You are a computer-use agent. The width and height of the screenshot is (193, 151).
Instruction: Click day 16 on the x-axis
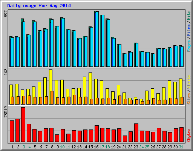coord(96,147)
